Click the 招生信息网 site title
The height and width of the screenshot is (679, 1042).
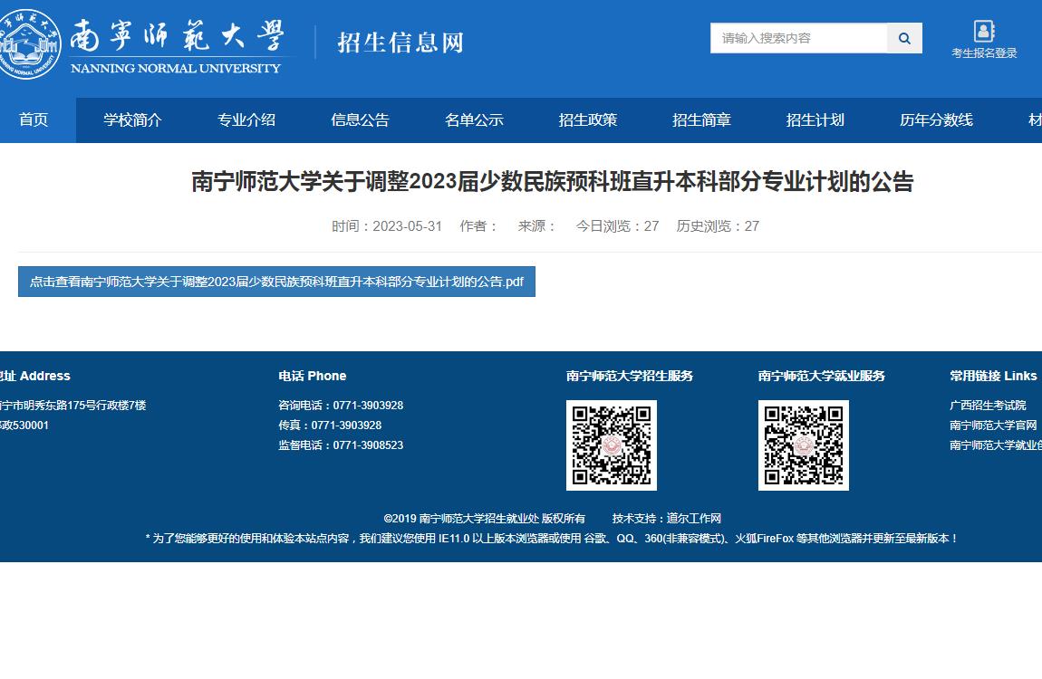coord(400,43)
